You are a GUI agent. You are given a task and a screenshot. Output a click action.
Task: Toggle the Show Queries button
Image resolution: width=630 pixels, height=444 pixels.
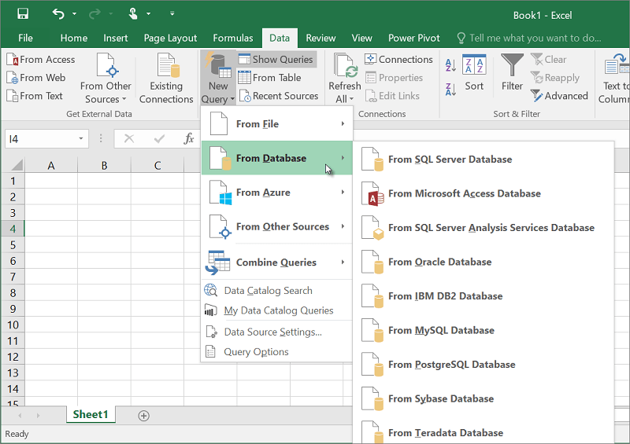click(276, 60)
